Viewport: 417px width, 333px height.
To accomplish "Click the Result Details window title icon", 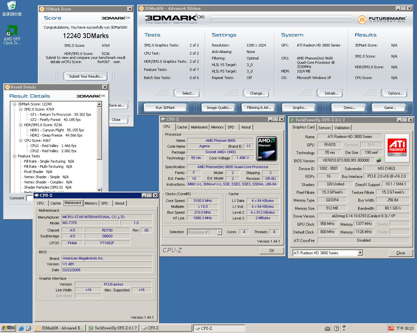I will click(x=7, y=87).
